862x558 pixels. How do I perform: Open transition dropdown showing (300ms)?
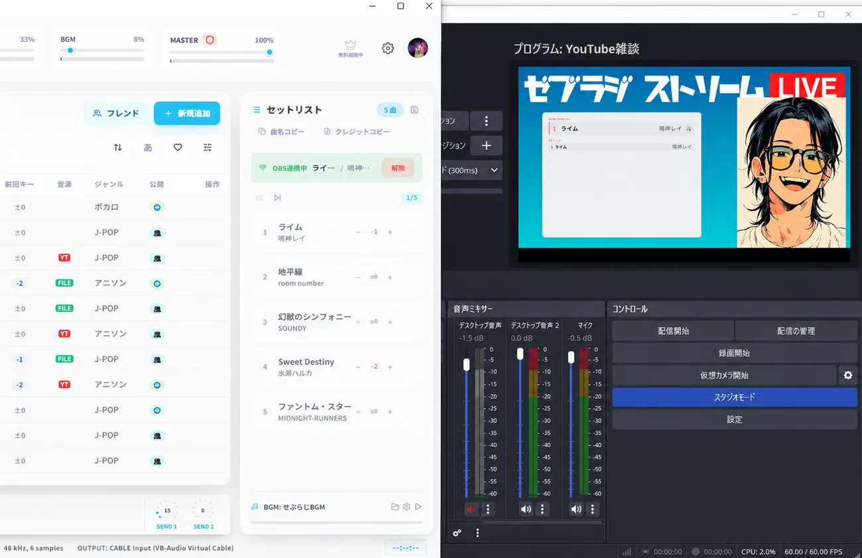point(472,171)
